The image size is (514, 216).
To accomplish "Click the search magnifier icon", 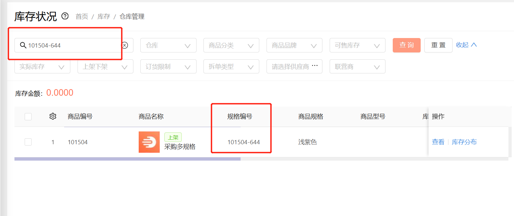I will 23,45.
